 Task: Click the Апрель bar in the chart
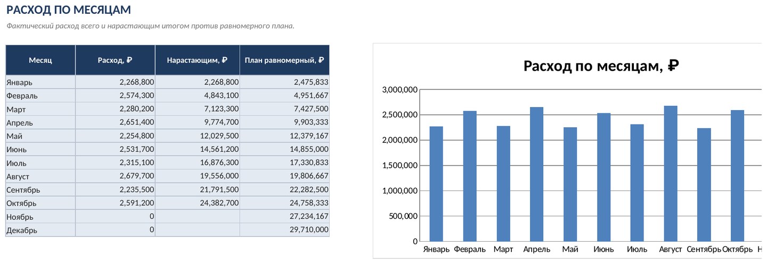coord(536,174)
